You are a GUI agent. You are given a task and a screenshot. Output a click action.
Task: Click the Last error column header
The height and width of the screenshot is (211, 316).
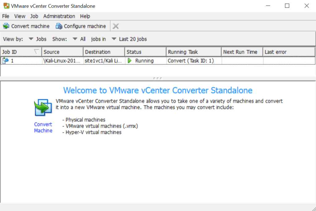[x=289, y=52]
